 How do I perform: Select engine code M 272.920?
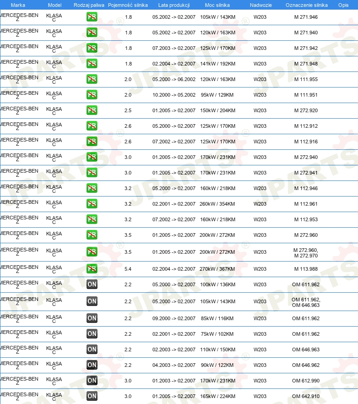[x=306, y=110]
